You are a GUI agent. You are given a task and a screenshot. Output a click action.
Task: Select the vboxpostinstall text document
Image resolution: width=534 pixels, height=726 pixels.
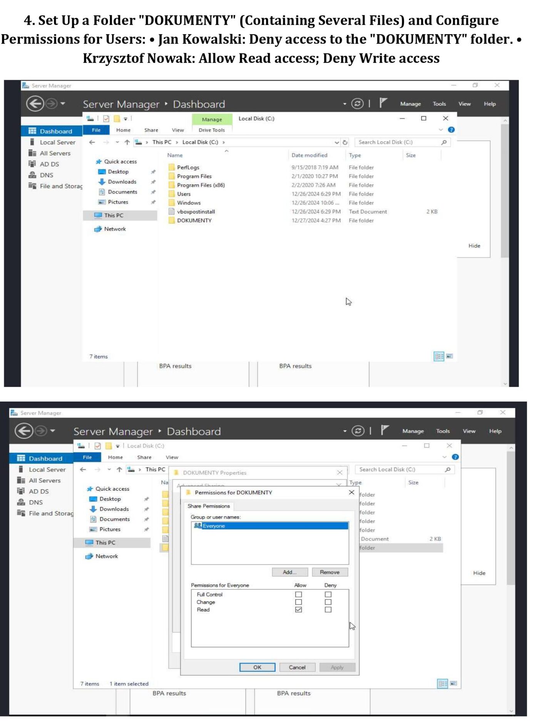point(196,212)
